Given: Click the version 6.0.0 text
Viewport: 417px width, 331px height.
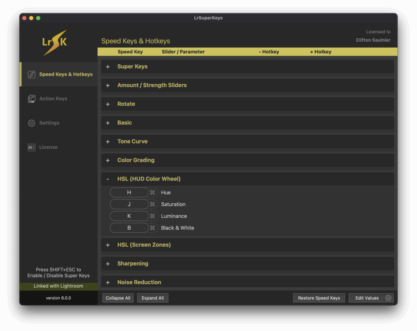Looking at the screenshot, I should coord(59,298).
